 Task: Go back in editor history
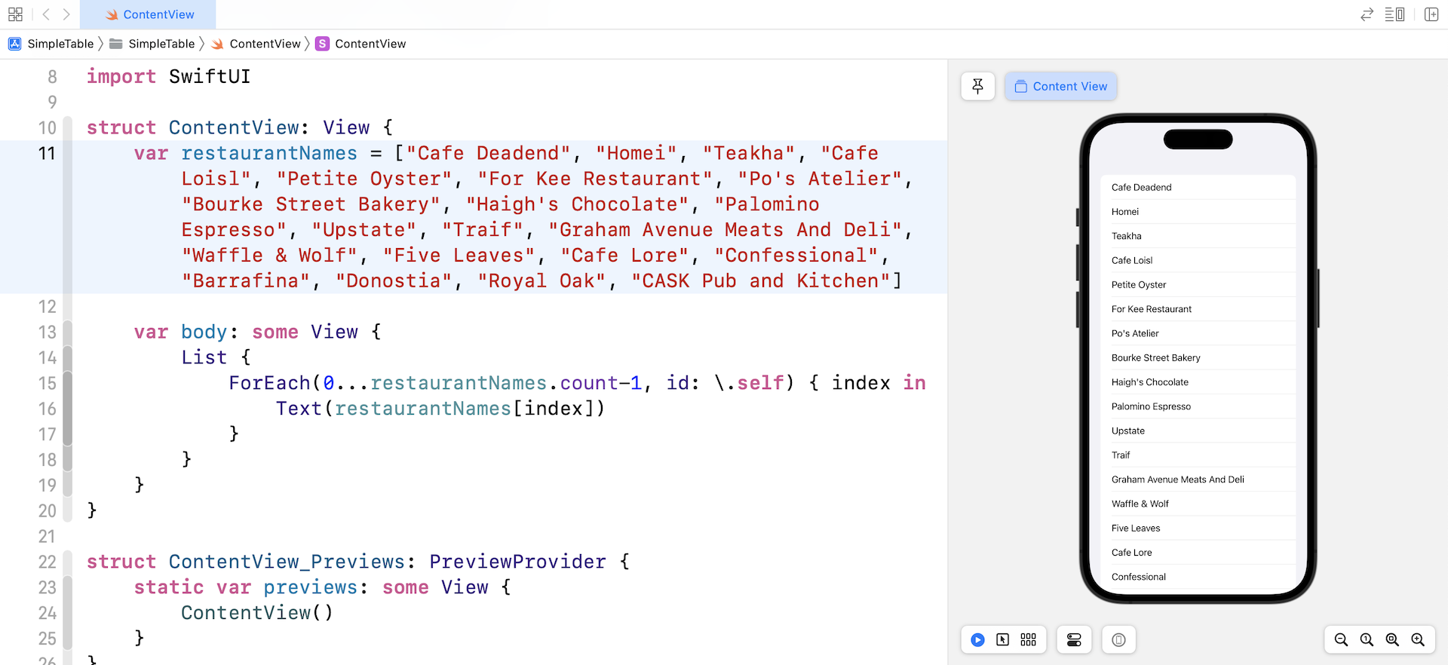pyautogui.click(x=46, y=14)
